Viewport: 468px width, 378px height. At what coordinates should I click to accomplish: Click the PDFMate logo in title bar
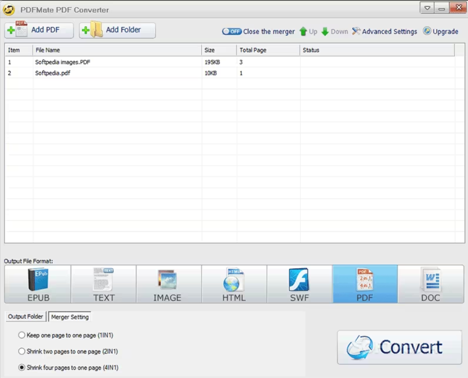(x=9, y=9)
